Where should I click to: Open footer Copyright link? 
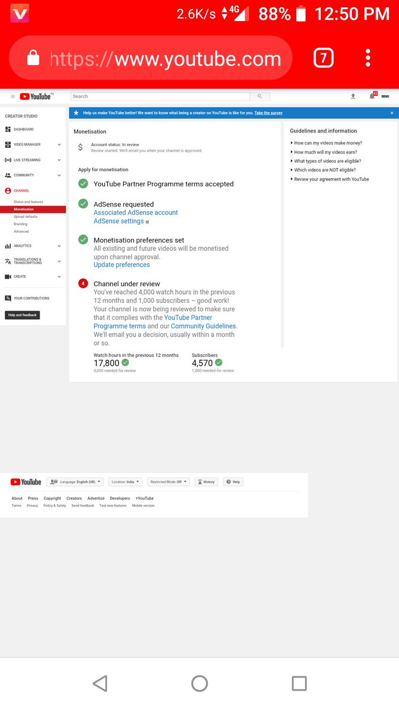52,498
